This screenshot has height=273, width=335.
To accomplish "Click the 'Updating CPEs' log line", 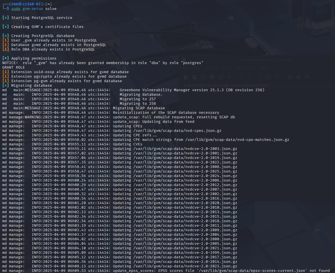I will click(72, 126).
